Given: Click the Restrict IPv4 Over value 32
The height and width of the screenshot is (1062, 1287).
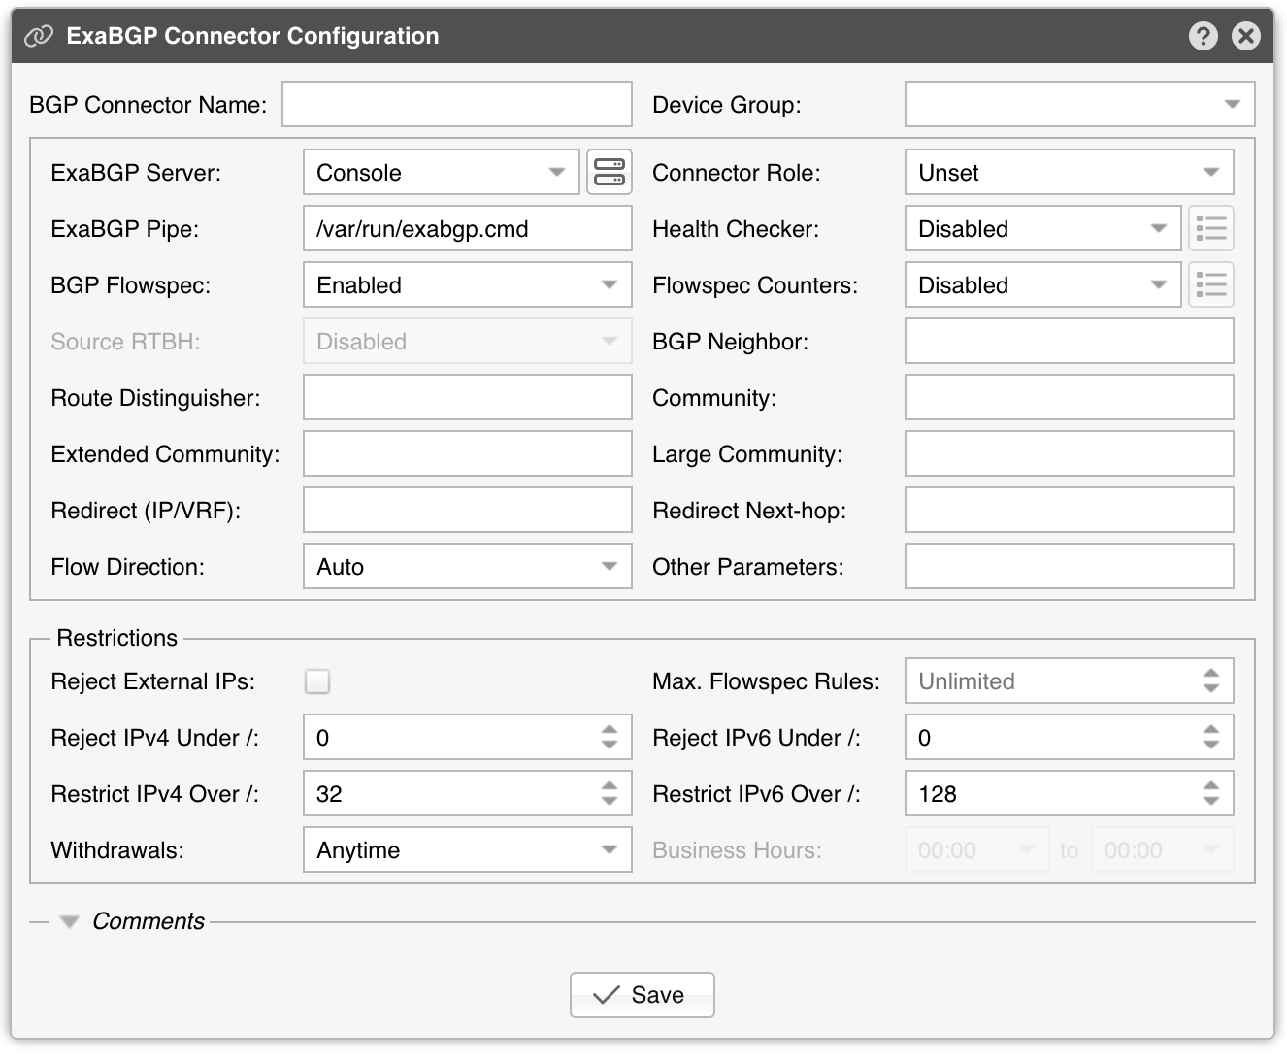Looking at the screenshot, I should (329, 794).
